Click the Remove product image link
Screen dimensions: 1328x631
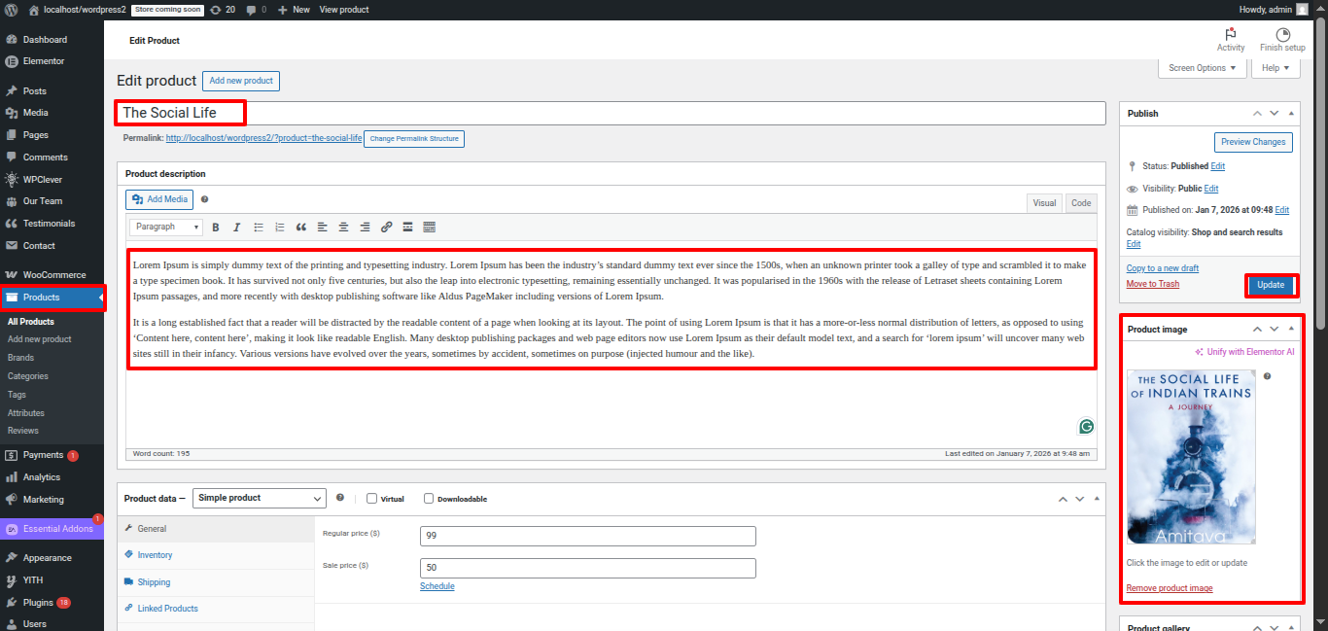(1169, 588)
